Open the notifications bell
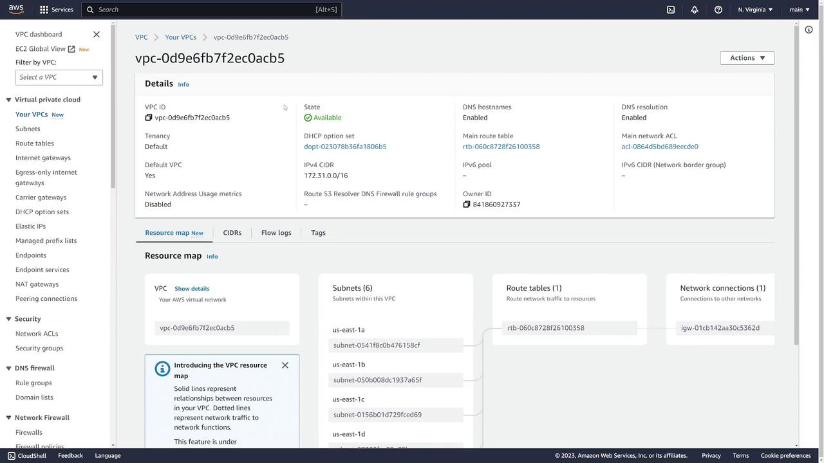The image size is (824, 463). coord(695,10)
